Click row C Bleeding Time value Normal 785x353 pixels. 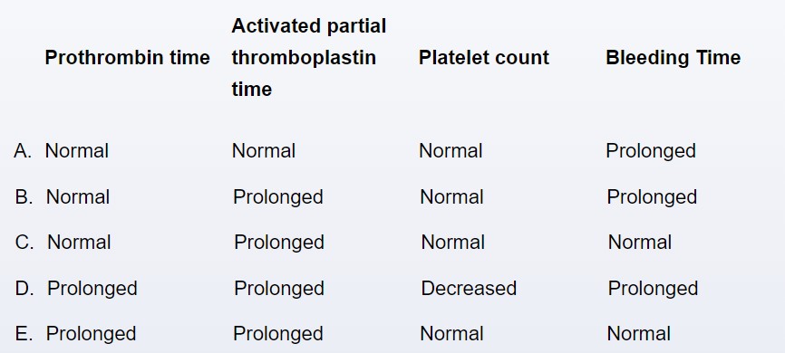click(x=639, y=243)
